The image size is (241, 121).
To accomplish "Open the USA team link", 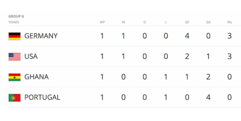I will point(31,56).
